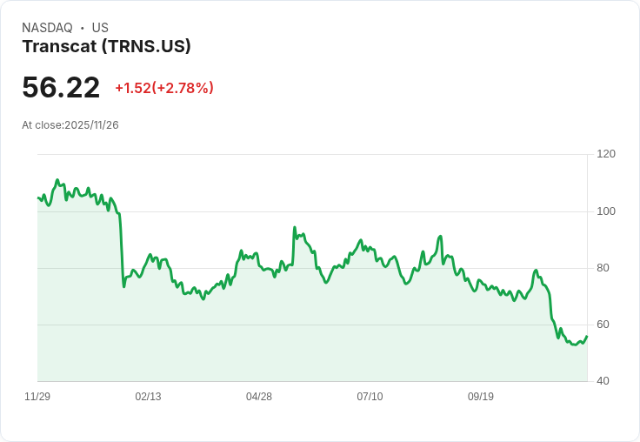Image resolution: width=640 pixels, height=442 pixels.
Task: Click the 40 price axis label
Action: [x=603, y=381]
